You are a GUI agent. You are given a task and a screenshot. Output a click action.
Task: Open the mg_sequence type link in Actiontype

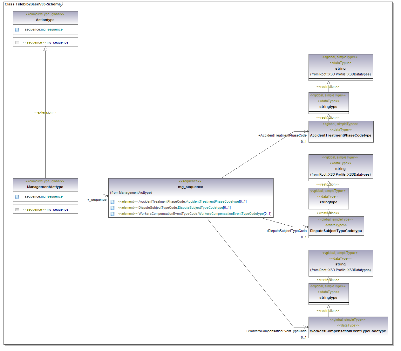point(52,30)
